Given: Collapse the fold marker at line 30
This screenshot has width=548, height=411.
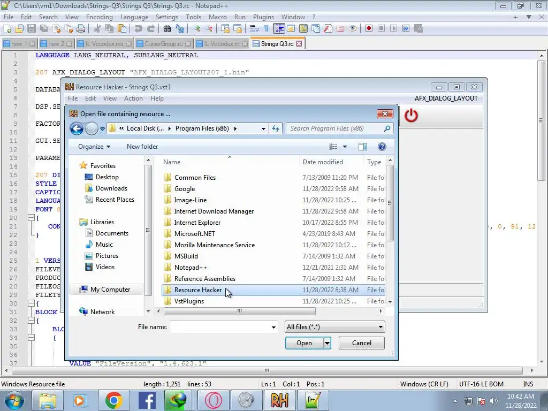Looking at the screenshot, I should point(31,303).
